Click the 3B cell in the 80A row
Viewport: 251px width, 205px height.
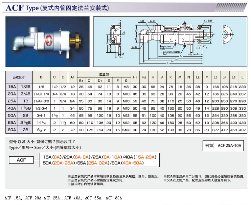[x=25, y=130]
